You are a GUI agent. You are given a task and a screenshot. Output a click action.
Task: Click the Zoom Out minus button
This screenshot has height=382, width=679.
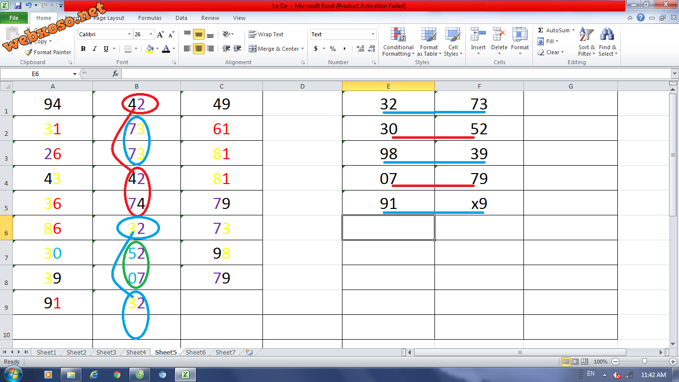pyautogui.click(x=615, y=362)
